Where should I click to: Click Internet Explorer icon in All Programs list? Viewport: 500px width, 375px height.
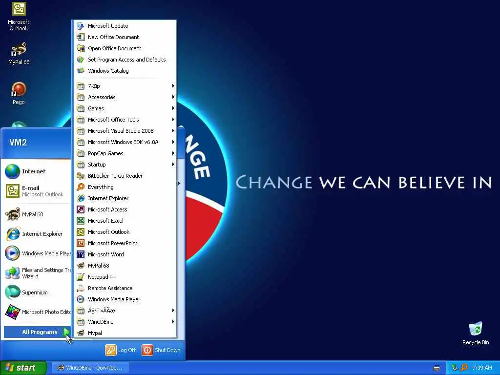click(x=81, y=198)
